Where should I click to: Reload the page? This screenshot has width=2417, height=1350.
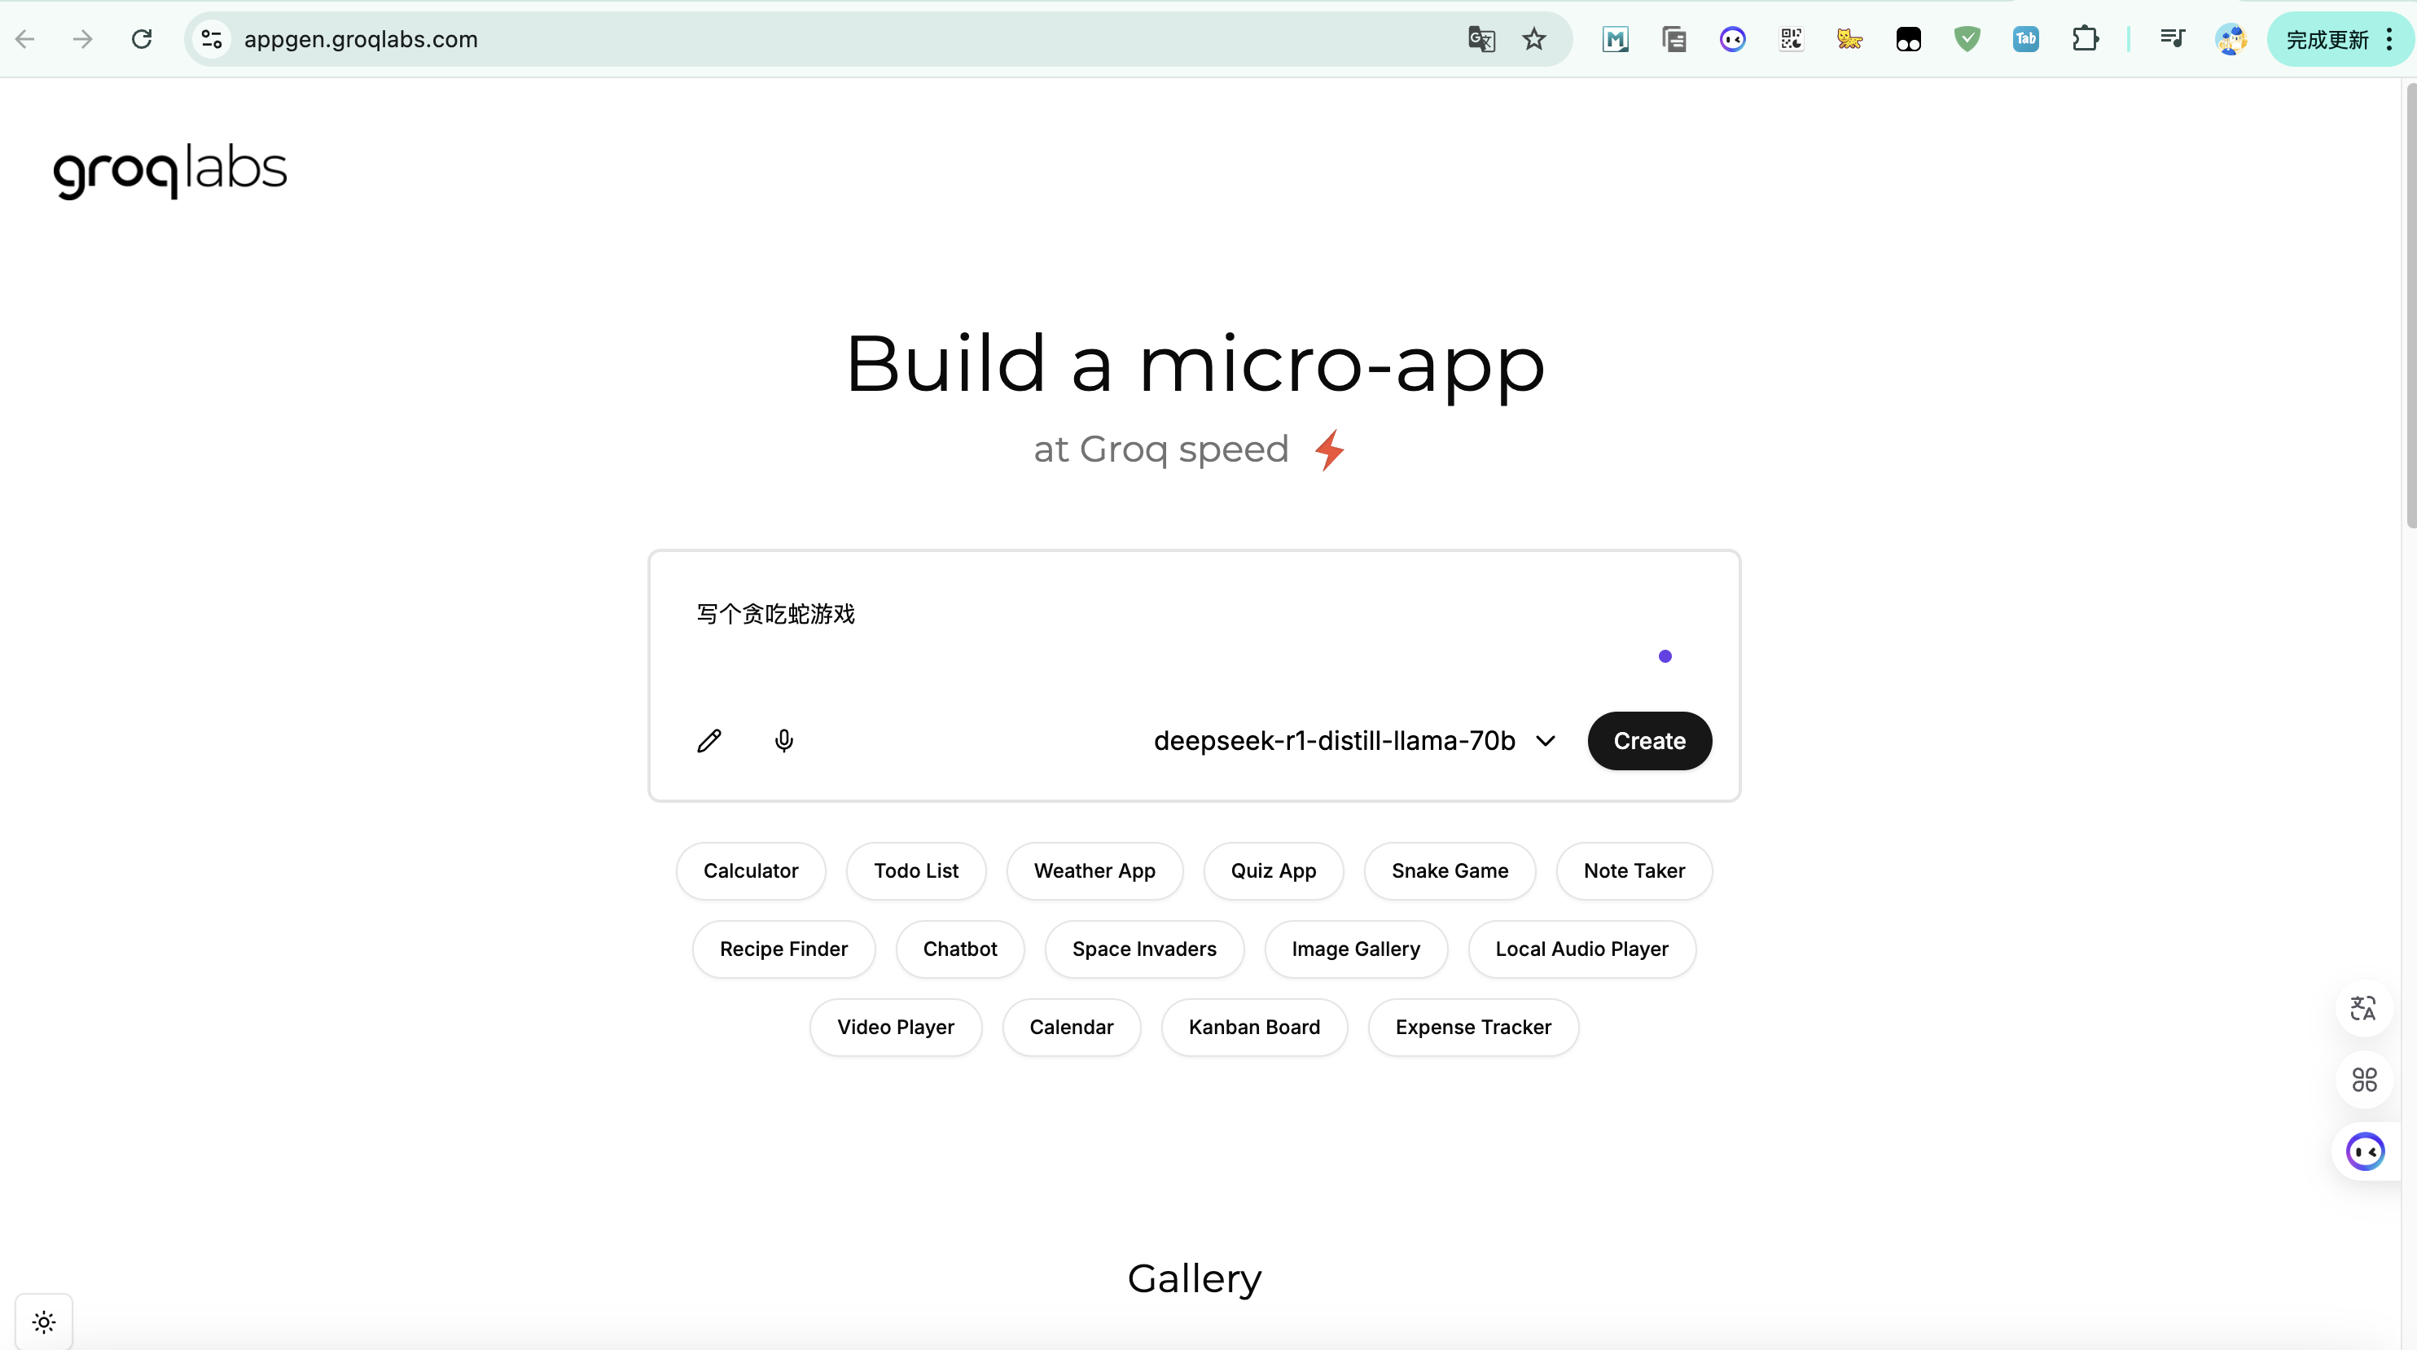point(142,39)
